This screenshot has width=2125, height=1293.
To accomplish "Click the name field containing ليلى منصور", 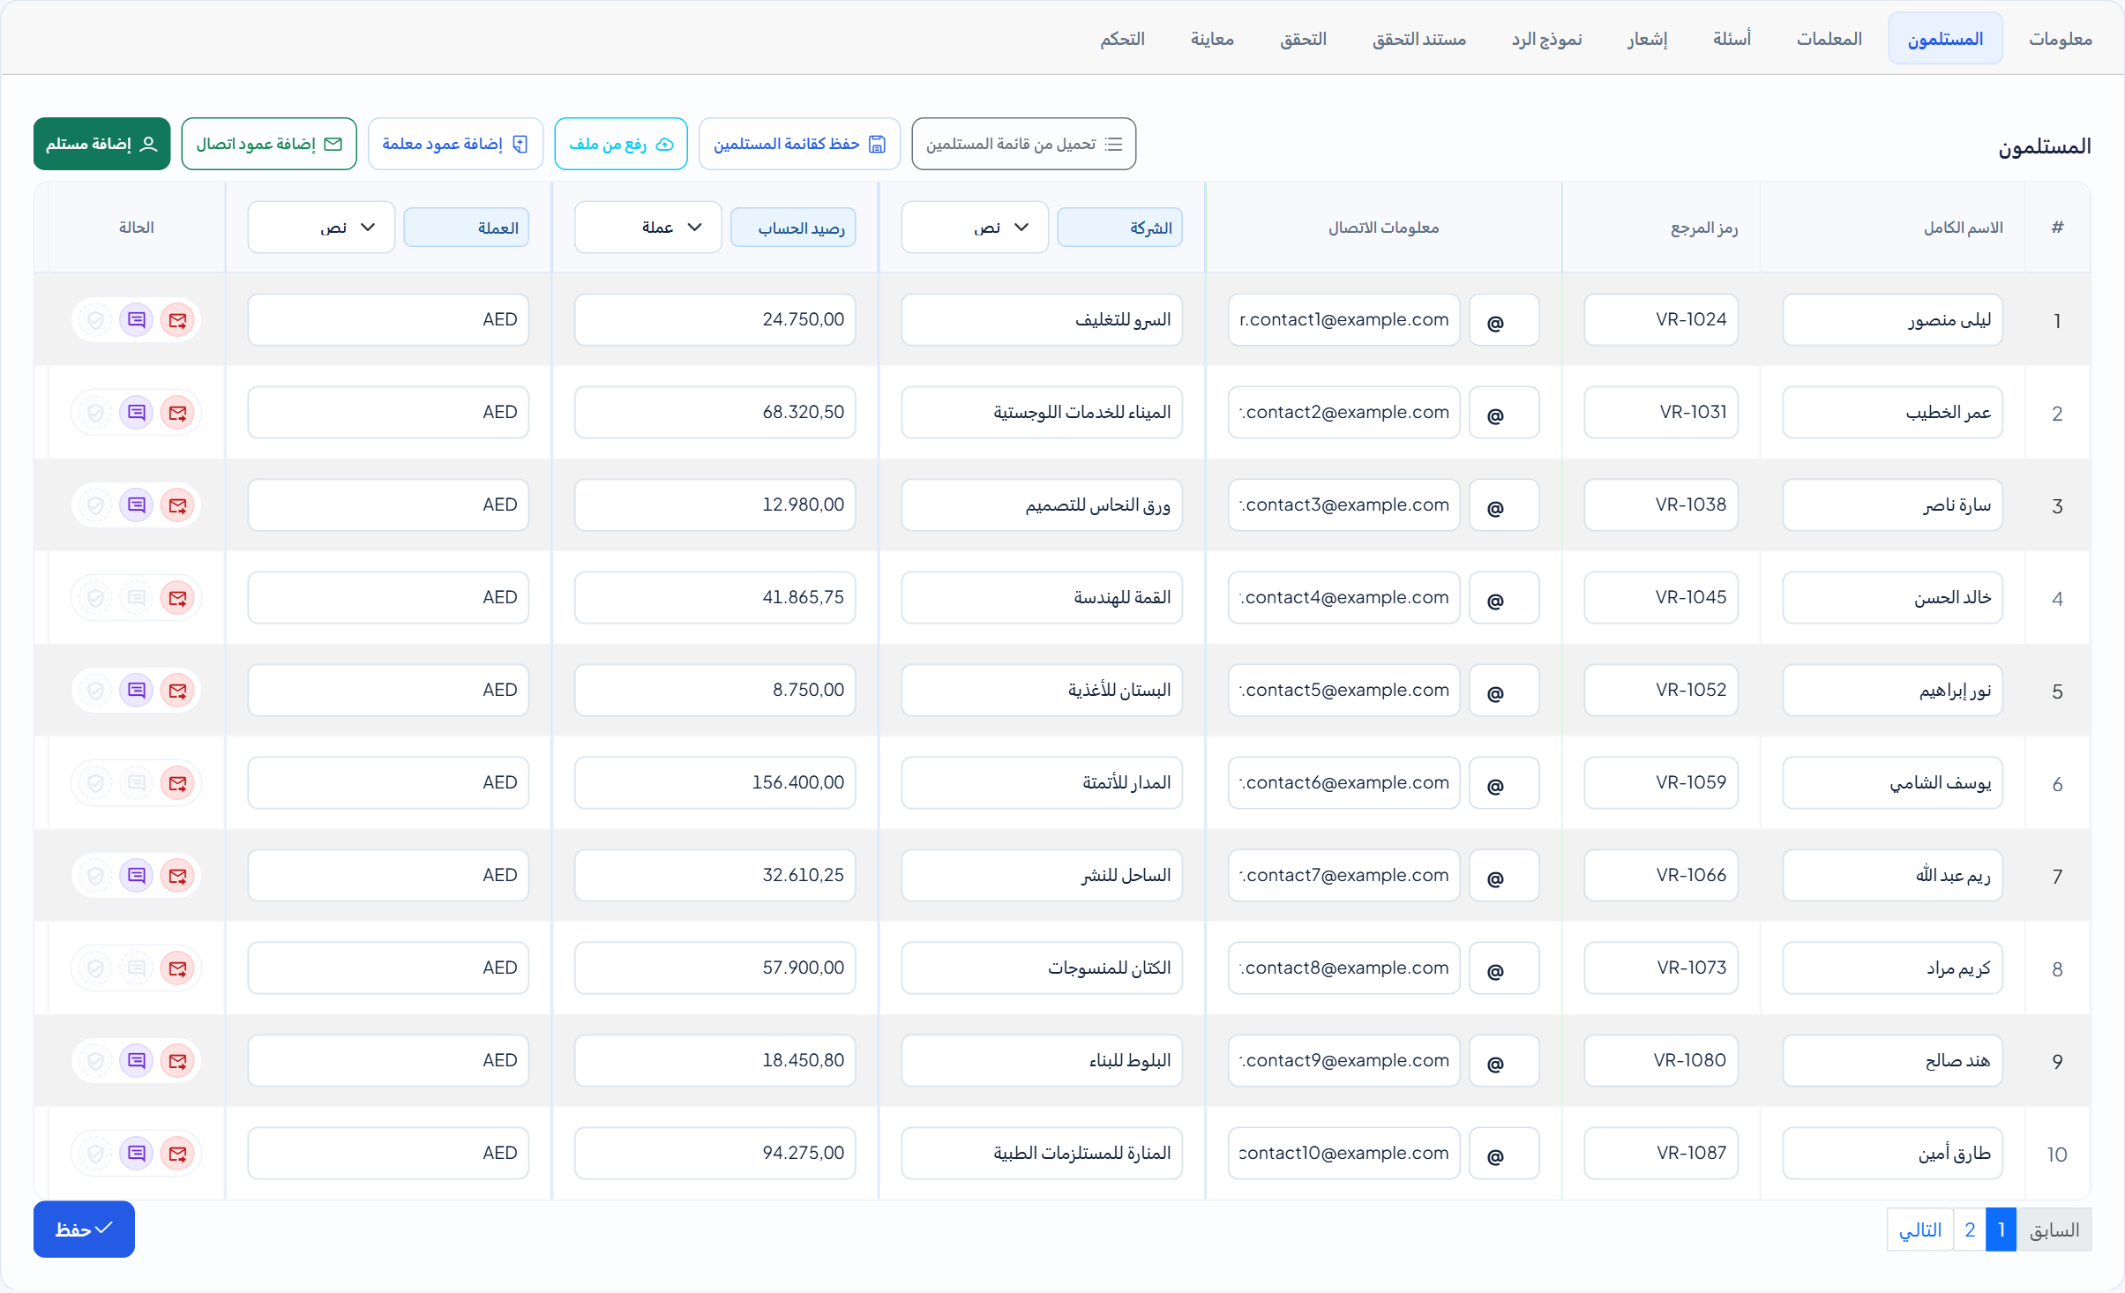I will tap(1892, 320).
